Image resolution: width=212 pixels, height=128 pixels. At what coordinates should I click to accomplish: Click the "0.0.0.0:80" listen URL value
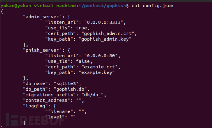pos(100,56)
